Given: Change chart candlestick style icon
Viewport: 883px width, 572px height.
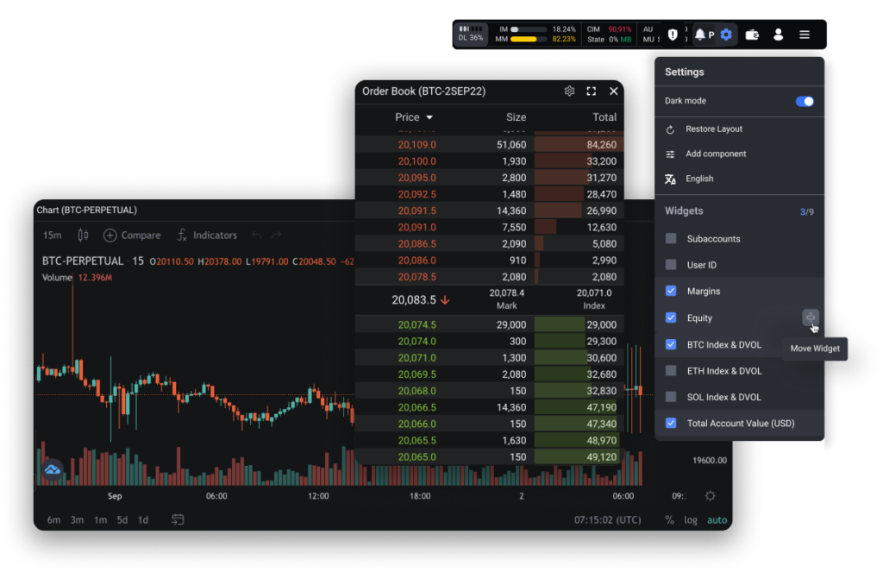Looking at the screenshot, I should tap(83, 235).
